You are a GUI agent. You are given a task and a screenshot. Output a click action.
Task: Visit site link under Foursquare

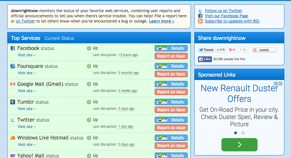[x=27, y=73]
